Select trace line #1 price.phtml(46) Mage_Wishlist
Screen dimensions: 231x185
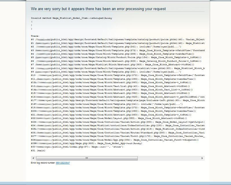118,43
